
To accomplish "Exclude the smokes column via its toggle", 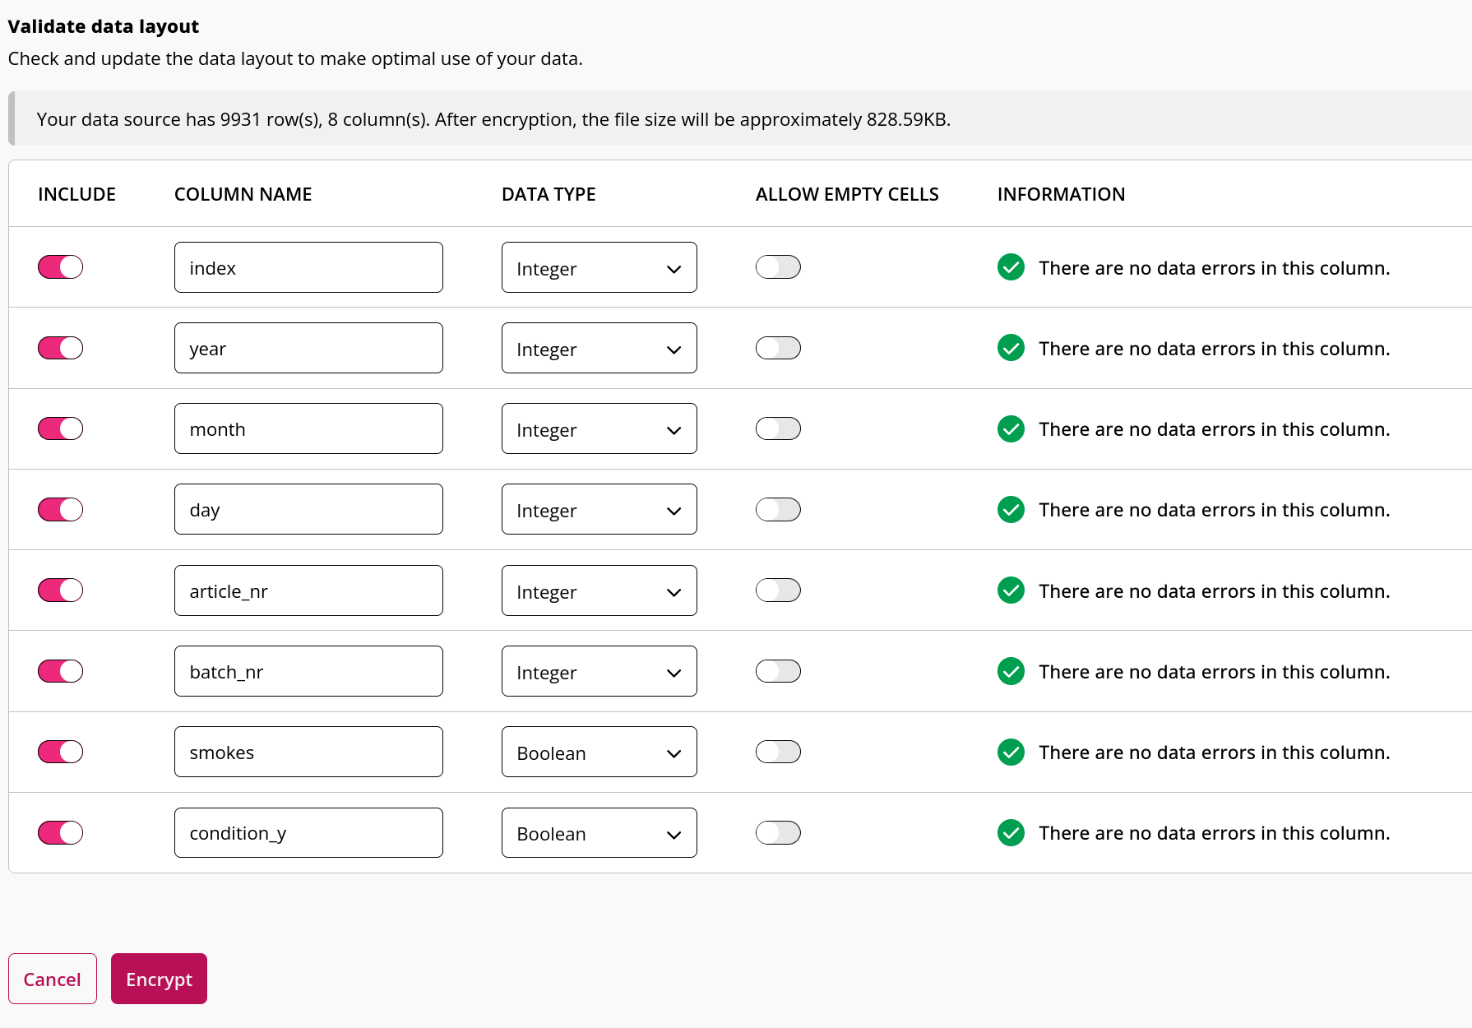I will coord(60,752).
